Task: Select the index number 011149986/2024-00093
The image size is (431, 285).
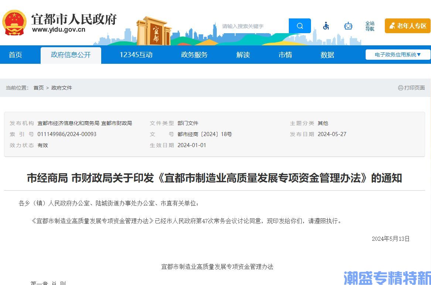Action: pyautogui.click(x=67, y=134)
